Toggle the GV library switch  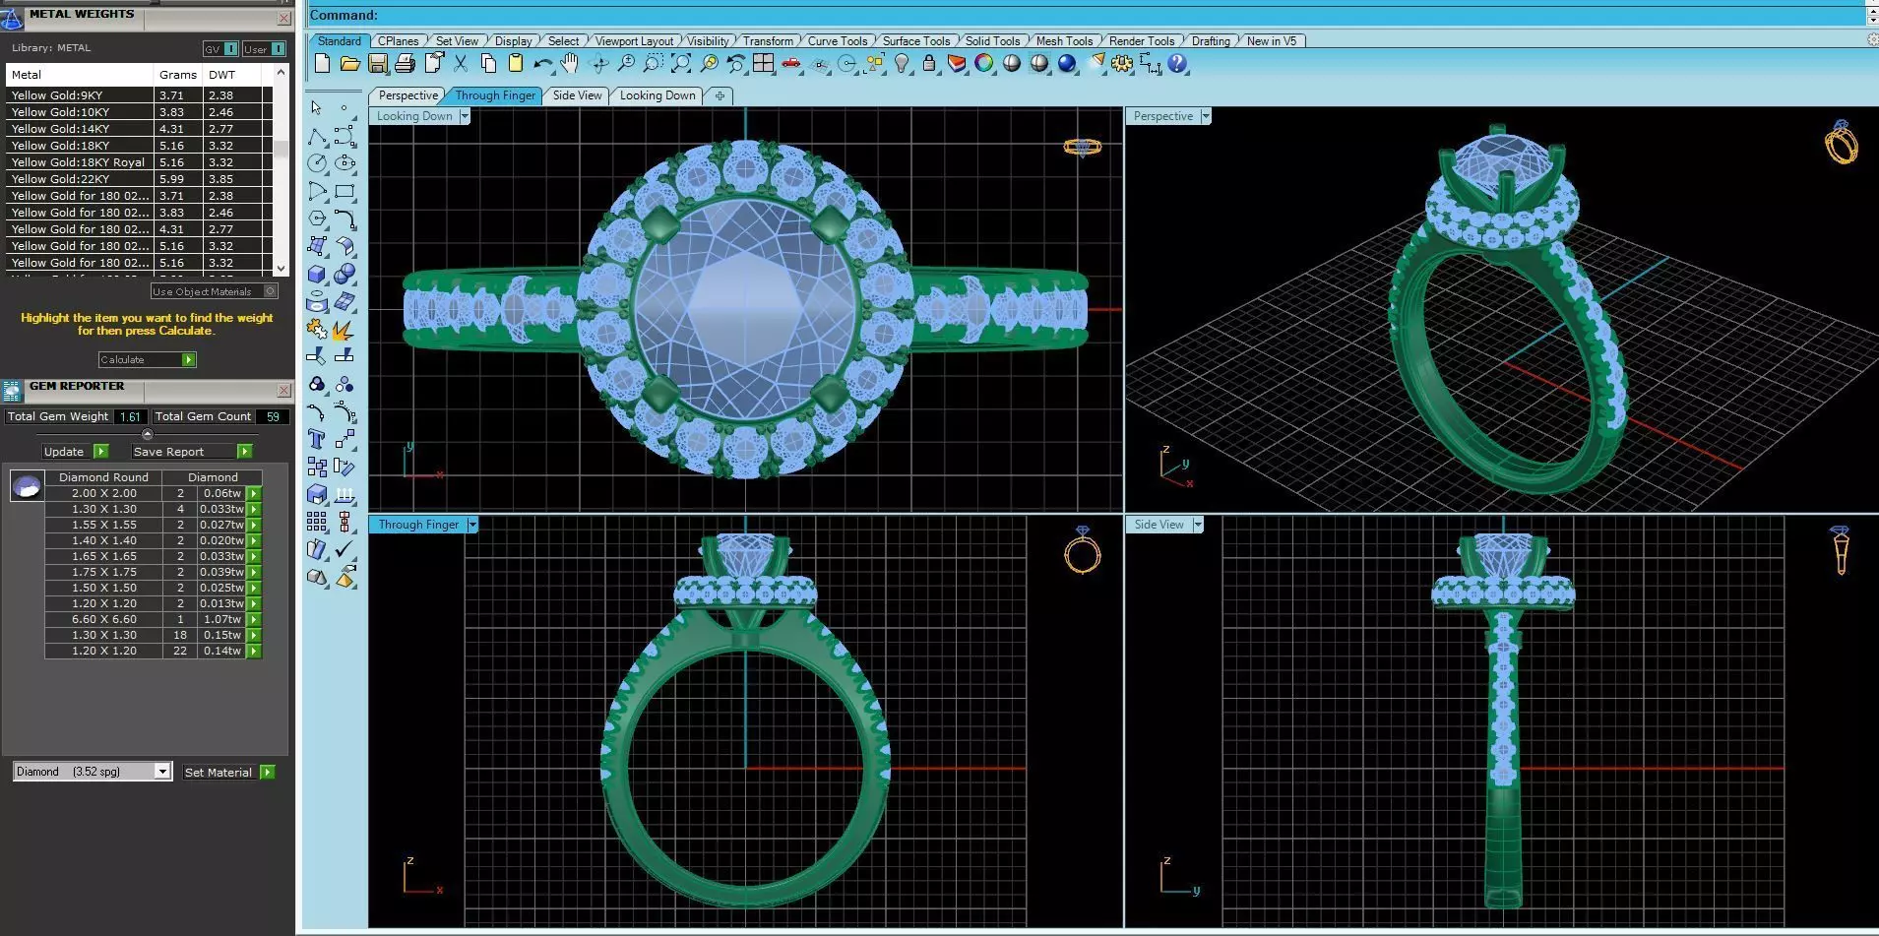point(220,48)
